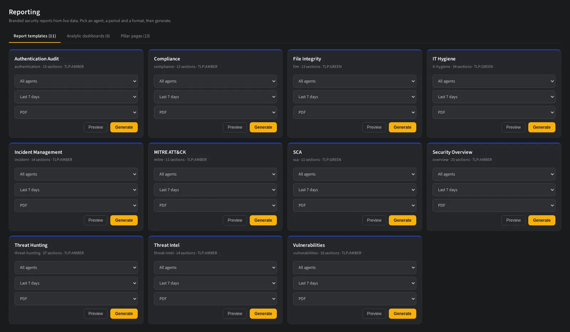Preview the Security Overview report
The image size is (570, 332).
pos(513,220)
